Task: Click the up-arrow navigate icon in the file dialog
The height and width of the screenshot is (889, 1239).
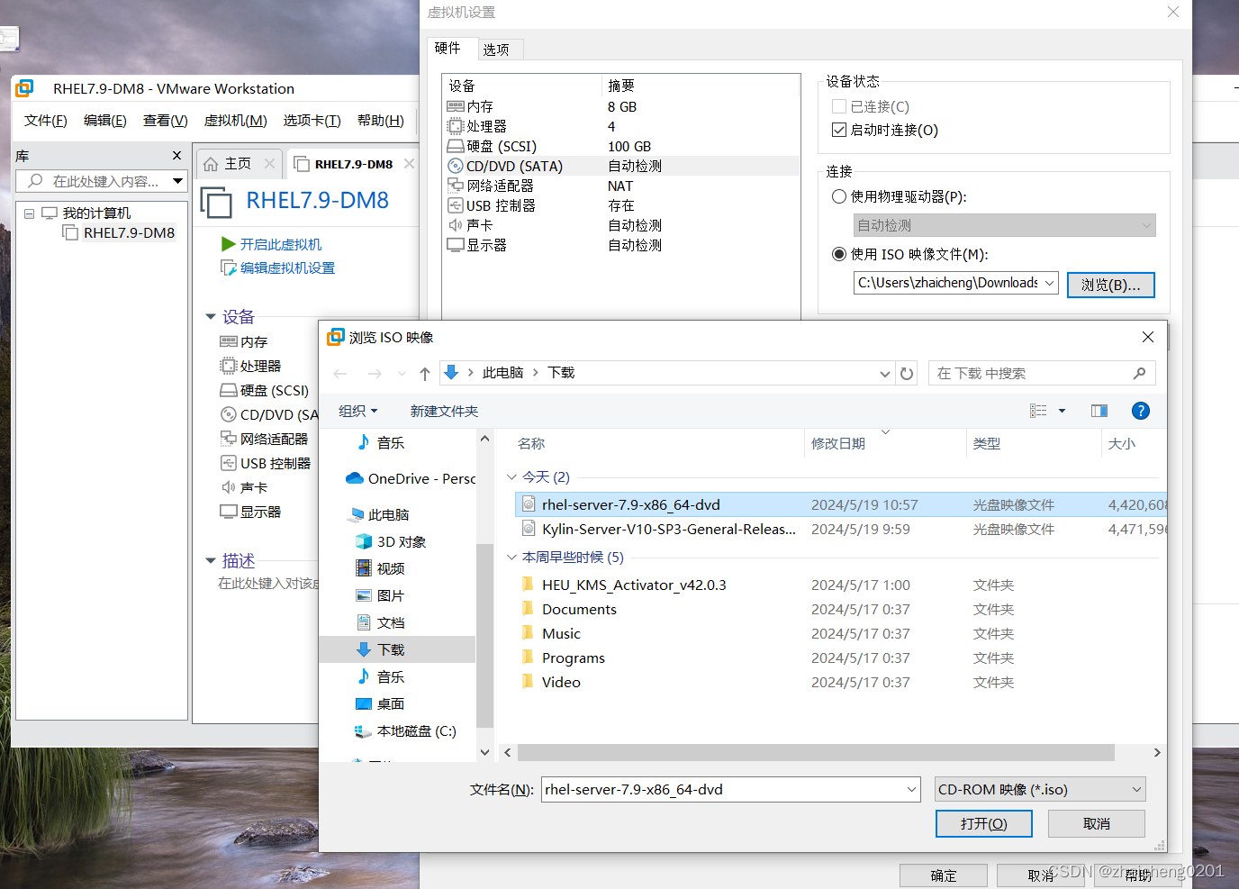Action: (x=425, y=373)
